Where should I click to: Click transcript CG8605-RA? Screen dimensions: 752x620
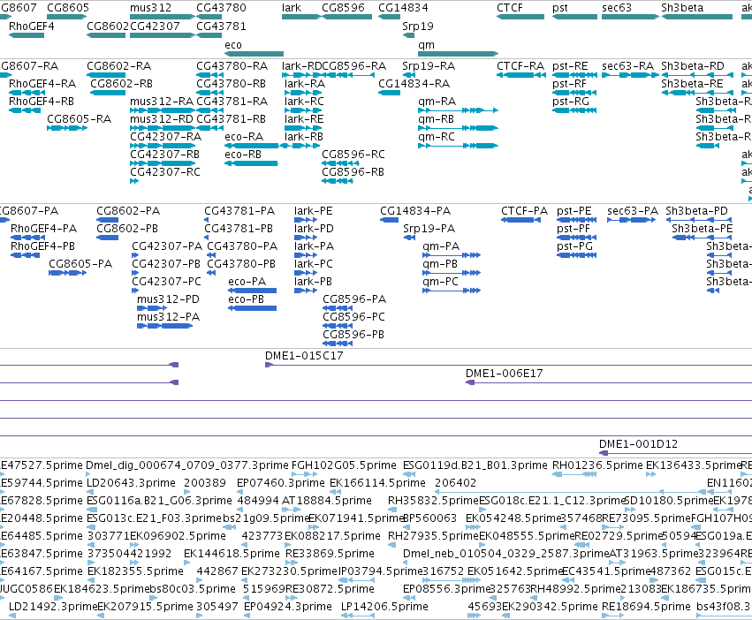click(x=80, y=119)
